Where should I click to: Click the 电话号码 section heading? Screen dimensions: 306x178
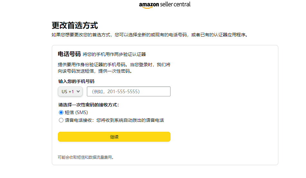[69, 54]
